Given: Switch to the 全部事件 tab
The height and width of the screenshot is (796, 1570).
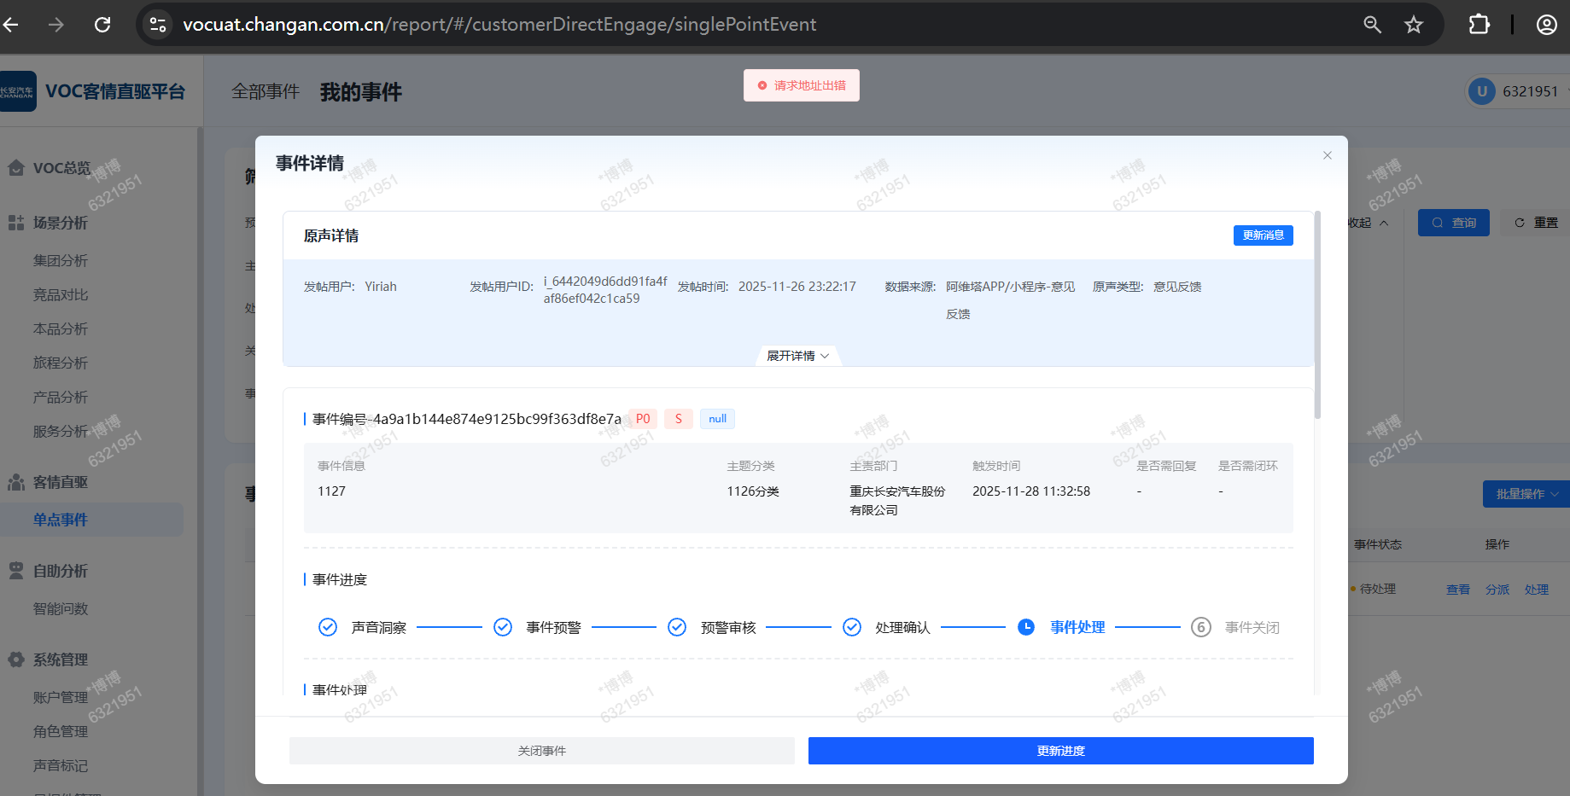Looking at the screenshot, I should point(266,91).
